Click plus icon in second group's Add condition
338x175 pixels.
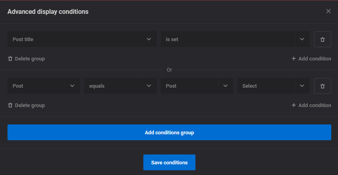(x=294, y=105)
